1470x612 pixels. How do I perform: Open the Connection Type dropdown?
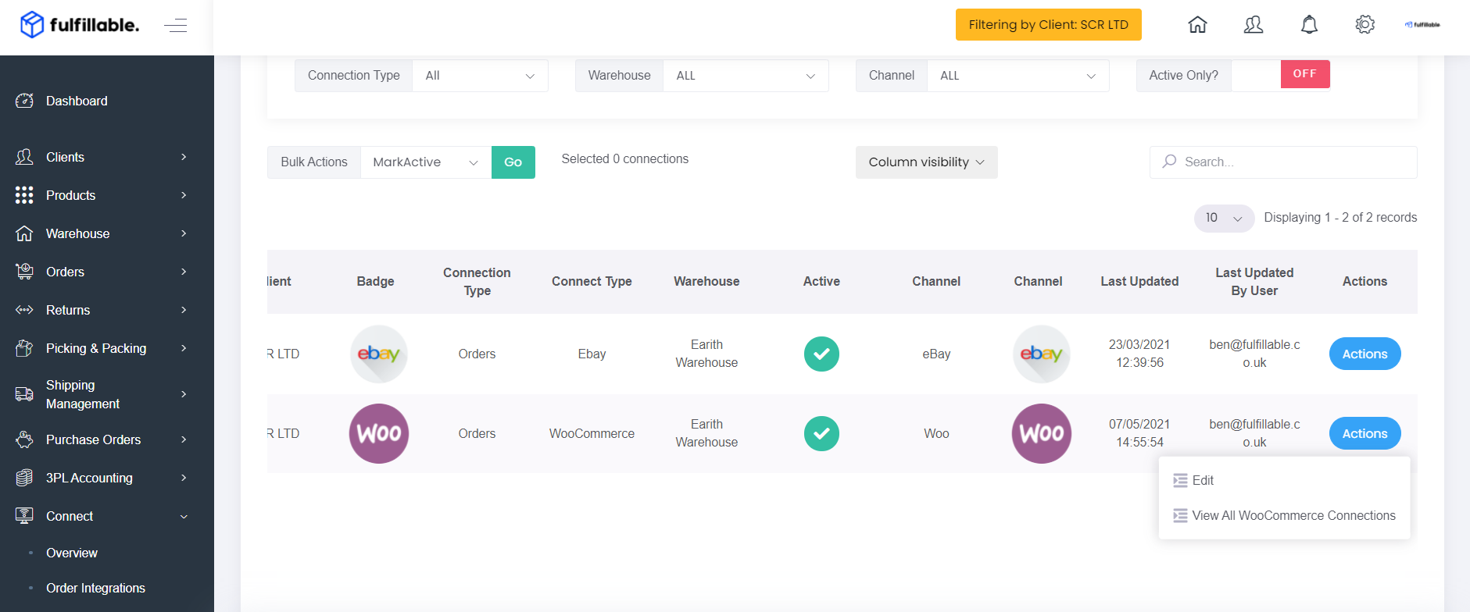click(480, 76)
